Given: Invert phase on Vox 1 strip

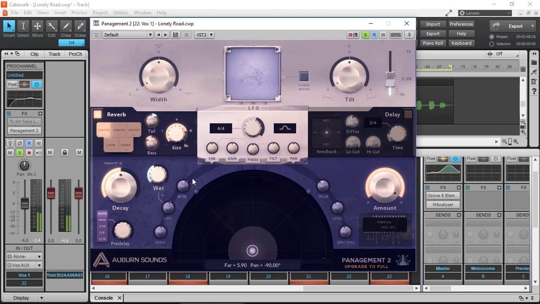Looking at the screenshot, I should tap(19, 143).
